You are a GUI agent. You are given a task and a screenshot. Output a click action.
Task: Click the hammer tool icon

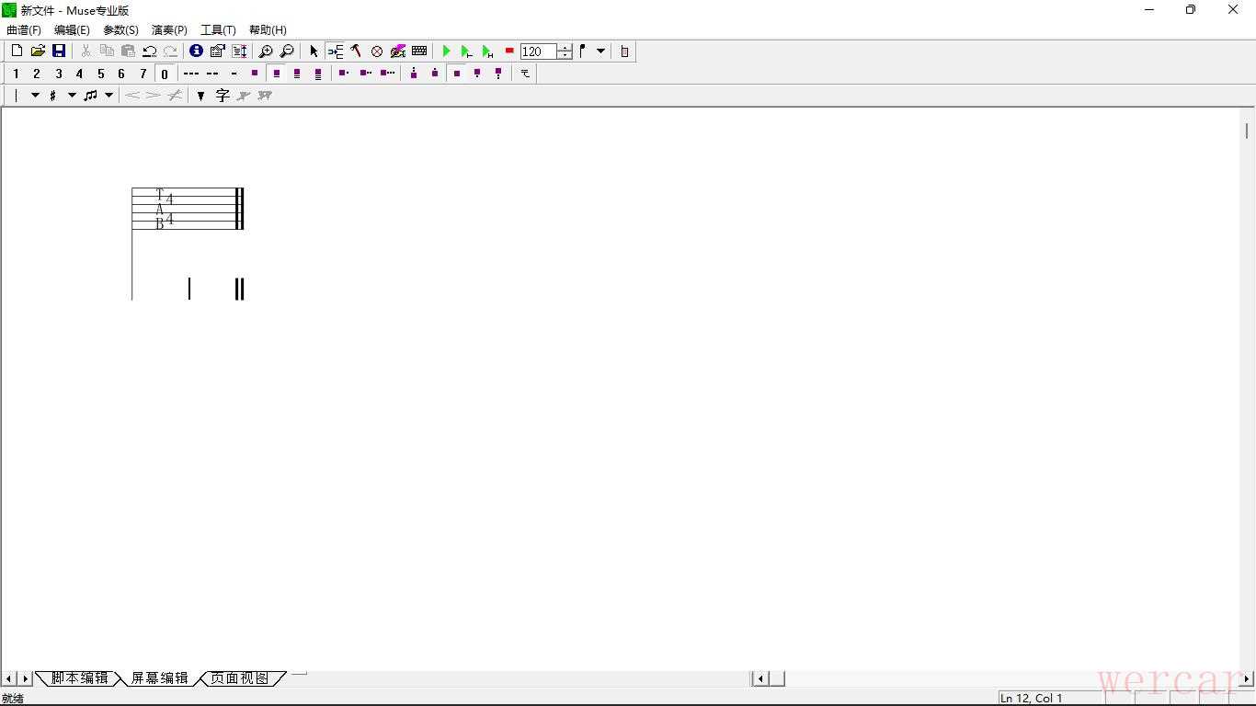356,51
